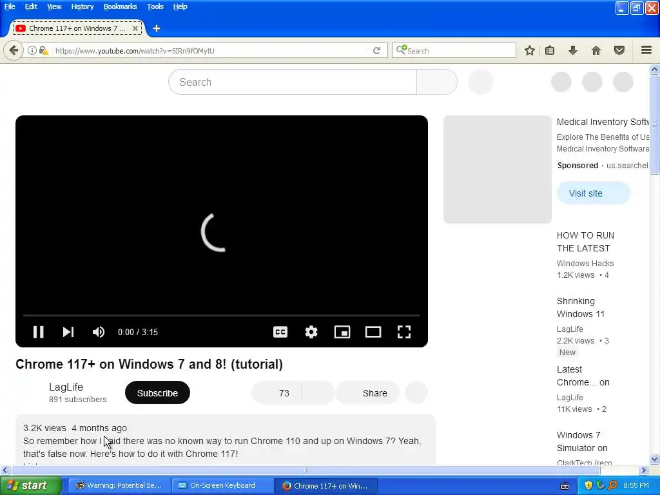Open video settings gear
Viewport: 660px width, 495px height.
pyautogui.click(x=311, y=332)
